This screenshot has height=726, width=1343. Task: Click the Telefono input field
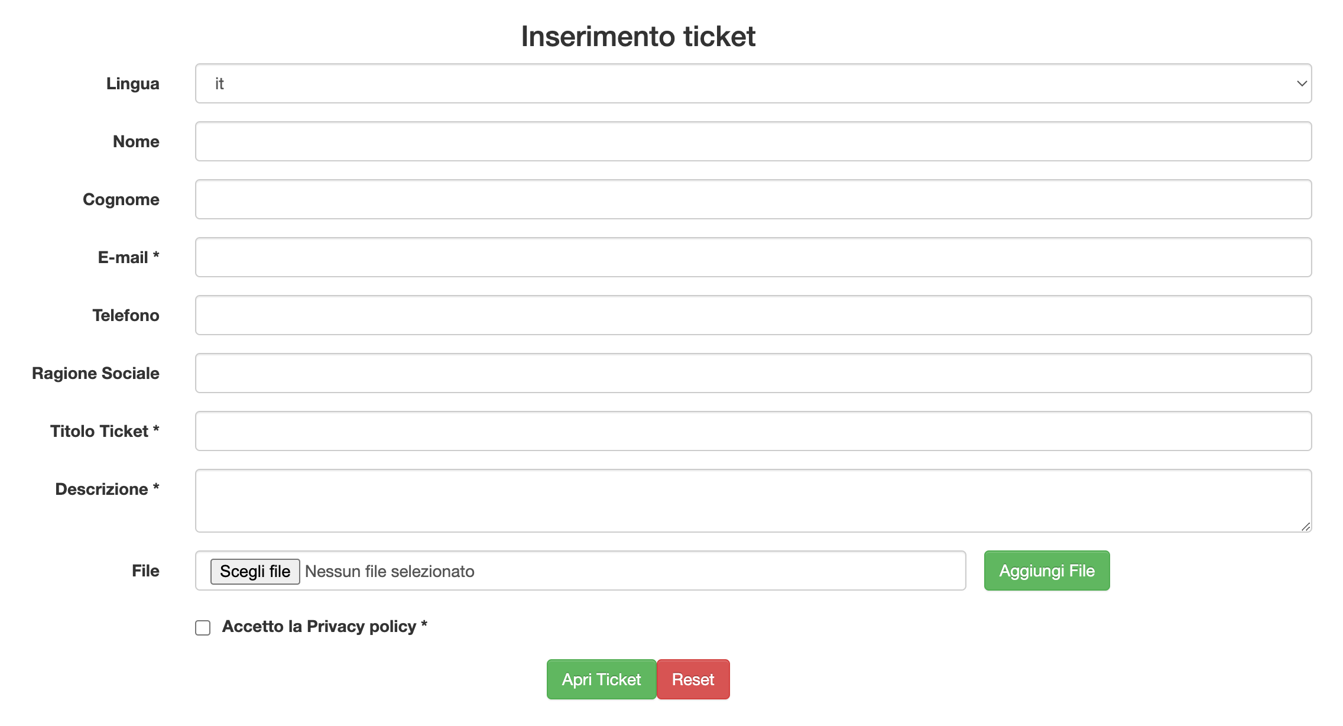click(x=753, y=315)
